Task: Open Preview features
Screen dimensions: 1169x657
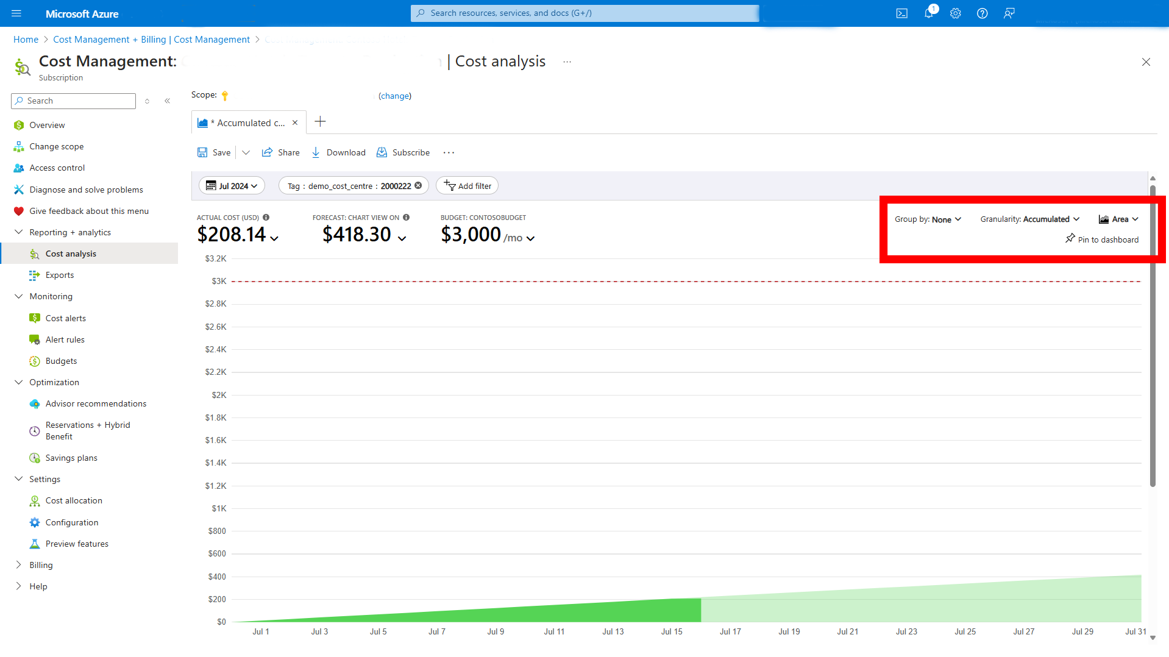Action: coord(77,544)
